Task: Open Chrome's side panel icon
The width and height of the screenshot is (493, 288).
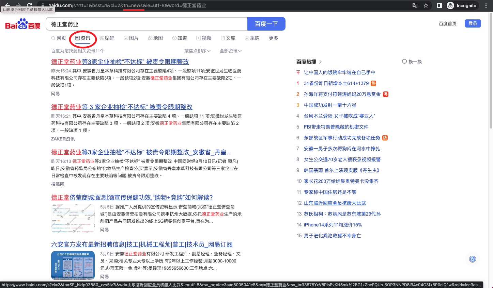Action: point(439,5)
